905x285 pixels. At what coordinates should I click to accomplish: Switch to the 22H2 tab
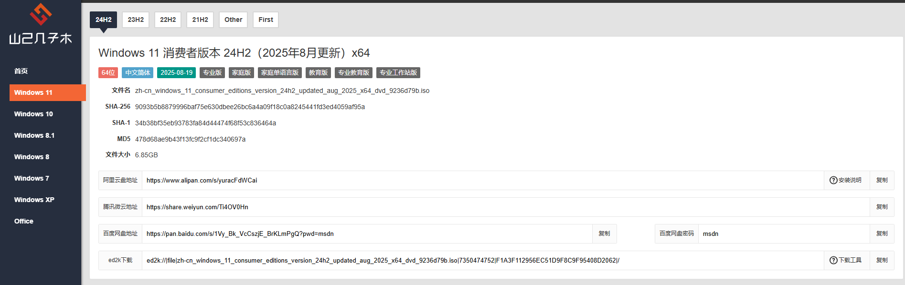pyautogui.click(x=168, y=20)
